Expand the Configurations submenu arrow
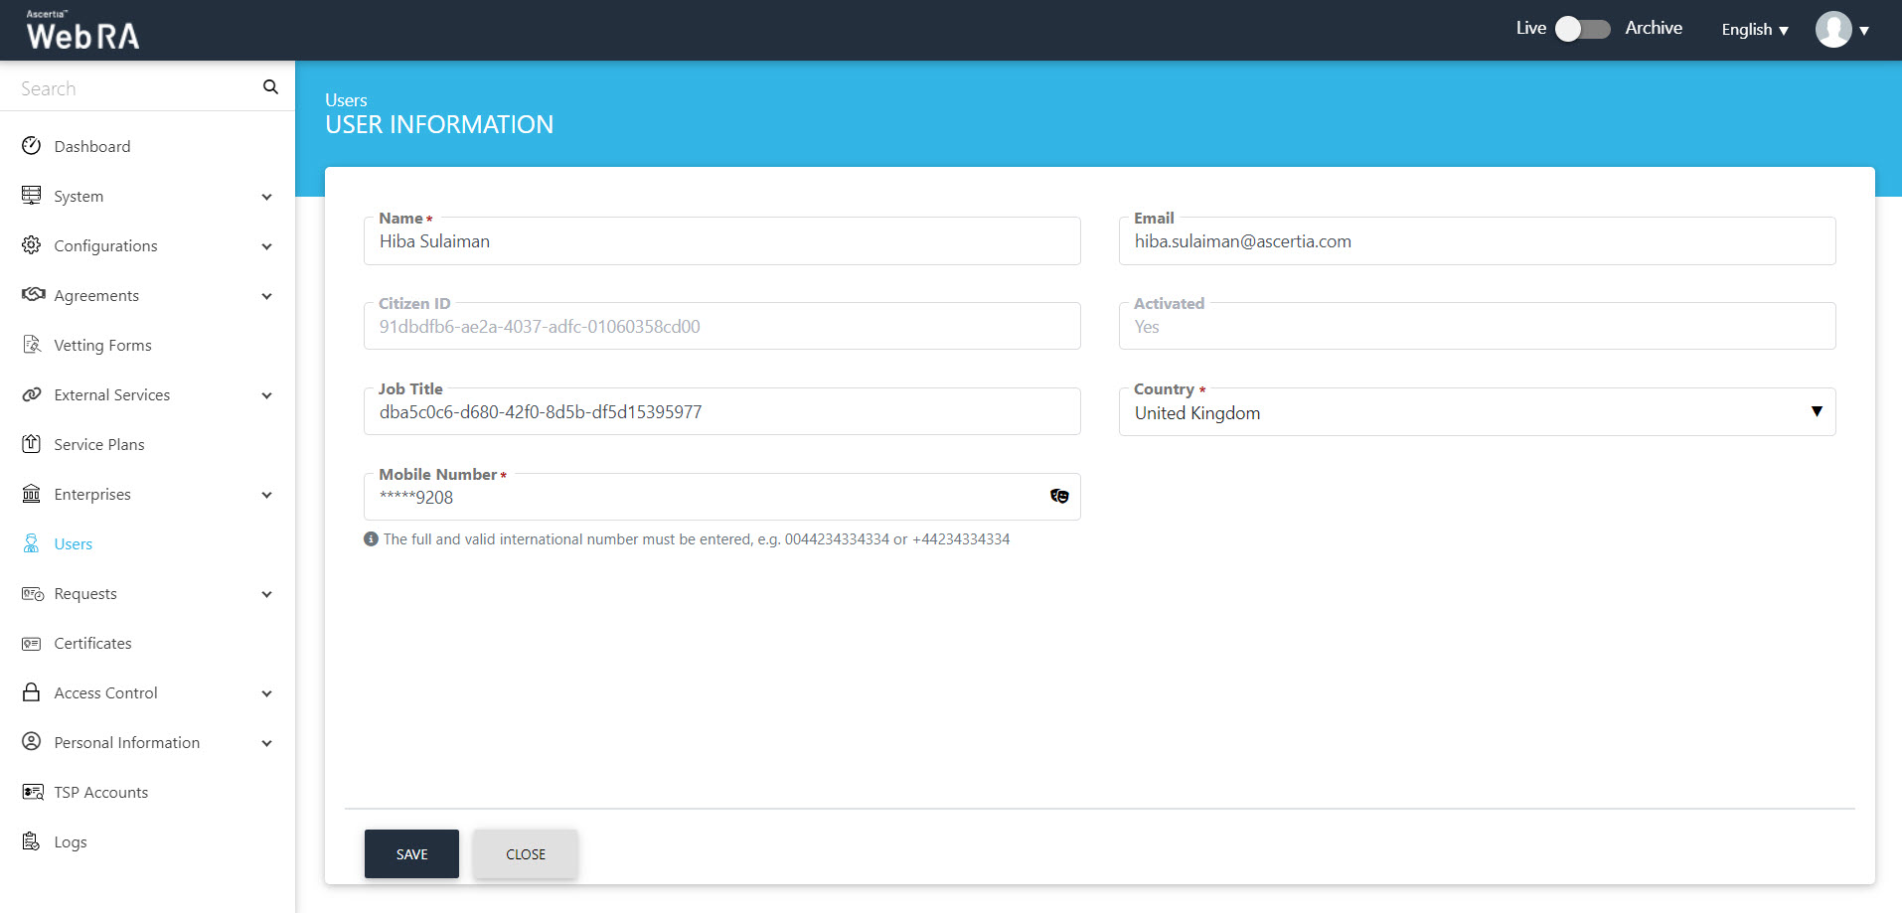This screenshot has width=1902, height=913. coord(266,246)
